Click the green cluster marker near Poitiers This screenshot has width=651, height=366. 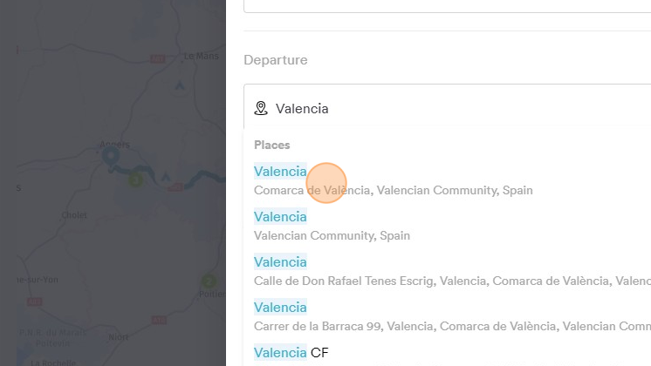pos(209,281)
